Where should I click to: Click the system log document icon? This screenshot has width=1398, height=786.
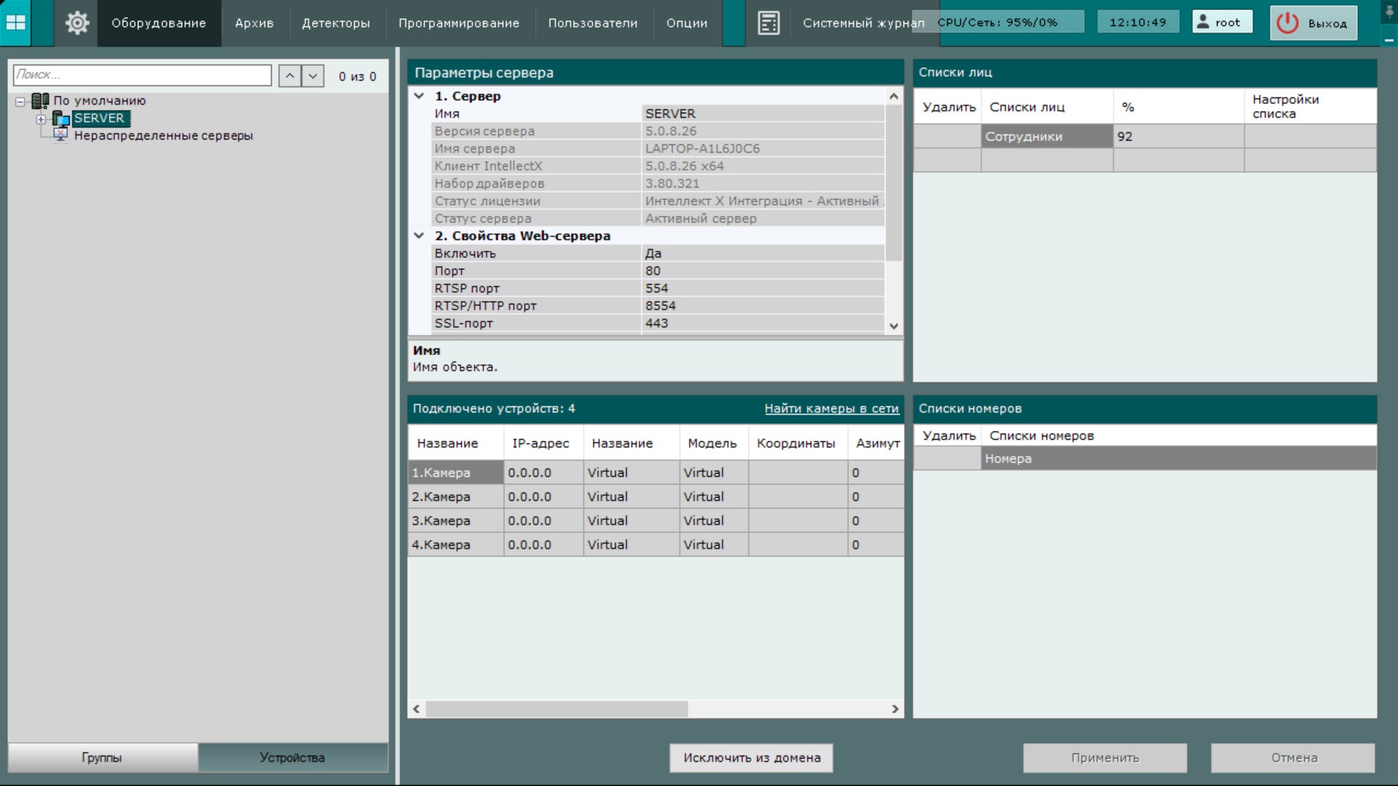point(768,23)
